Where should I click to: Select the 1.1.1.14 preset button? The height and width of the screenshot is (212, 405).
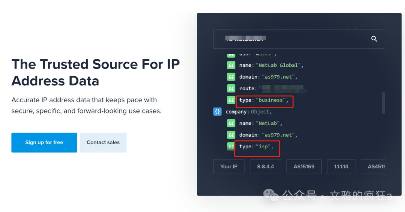pos(341,167)
